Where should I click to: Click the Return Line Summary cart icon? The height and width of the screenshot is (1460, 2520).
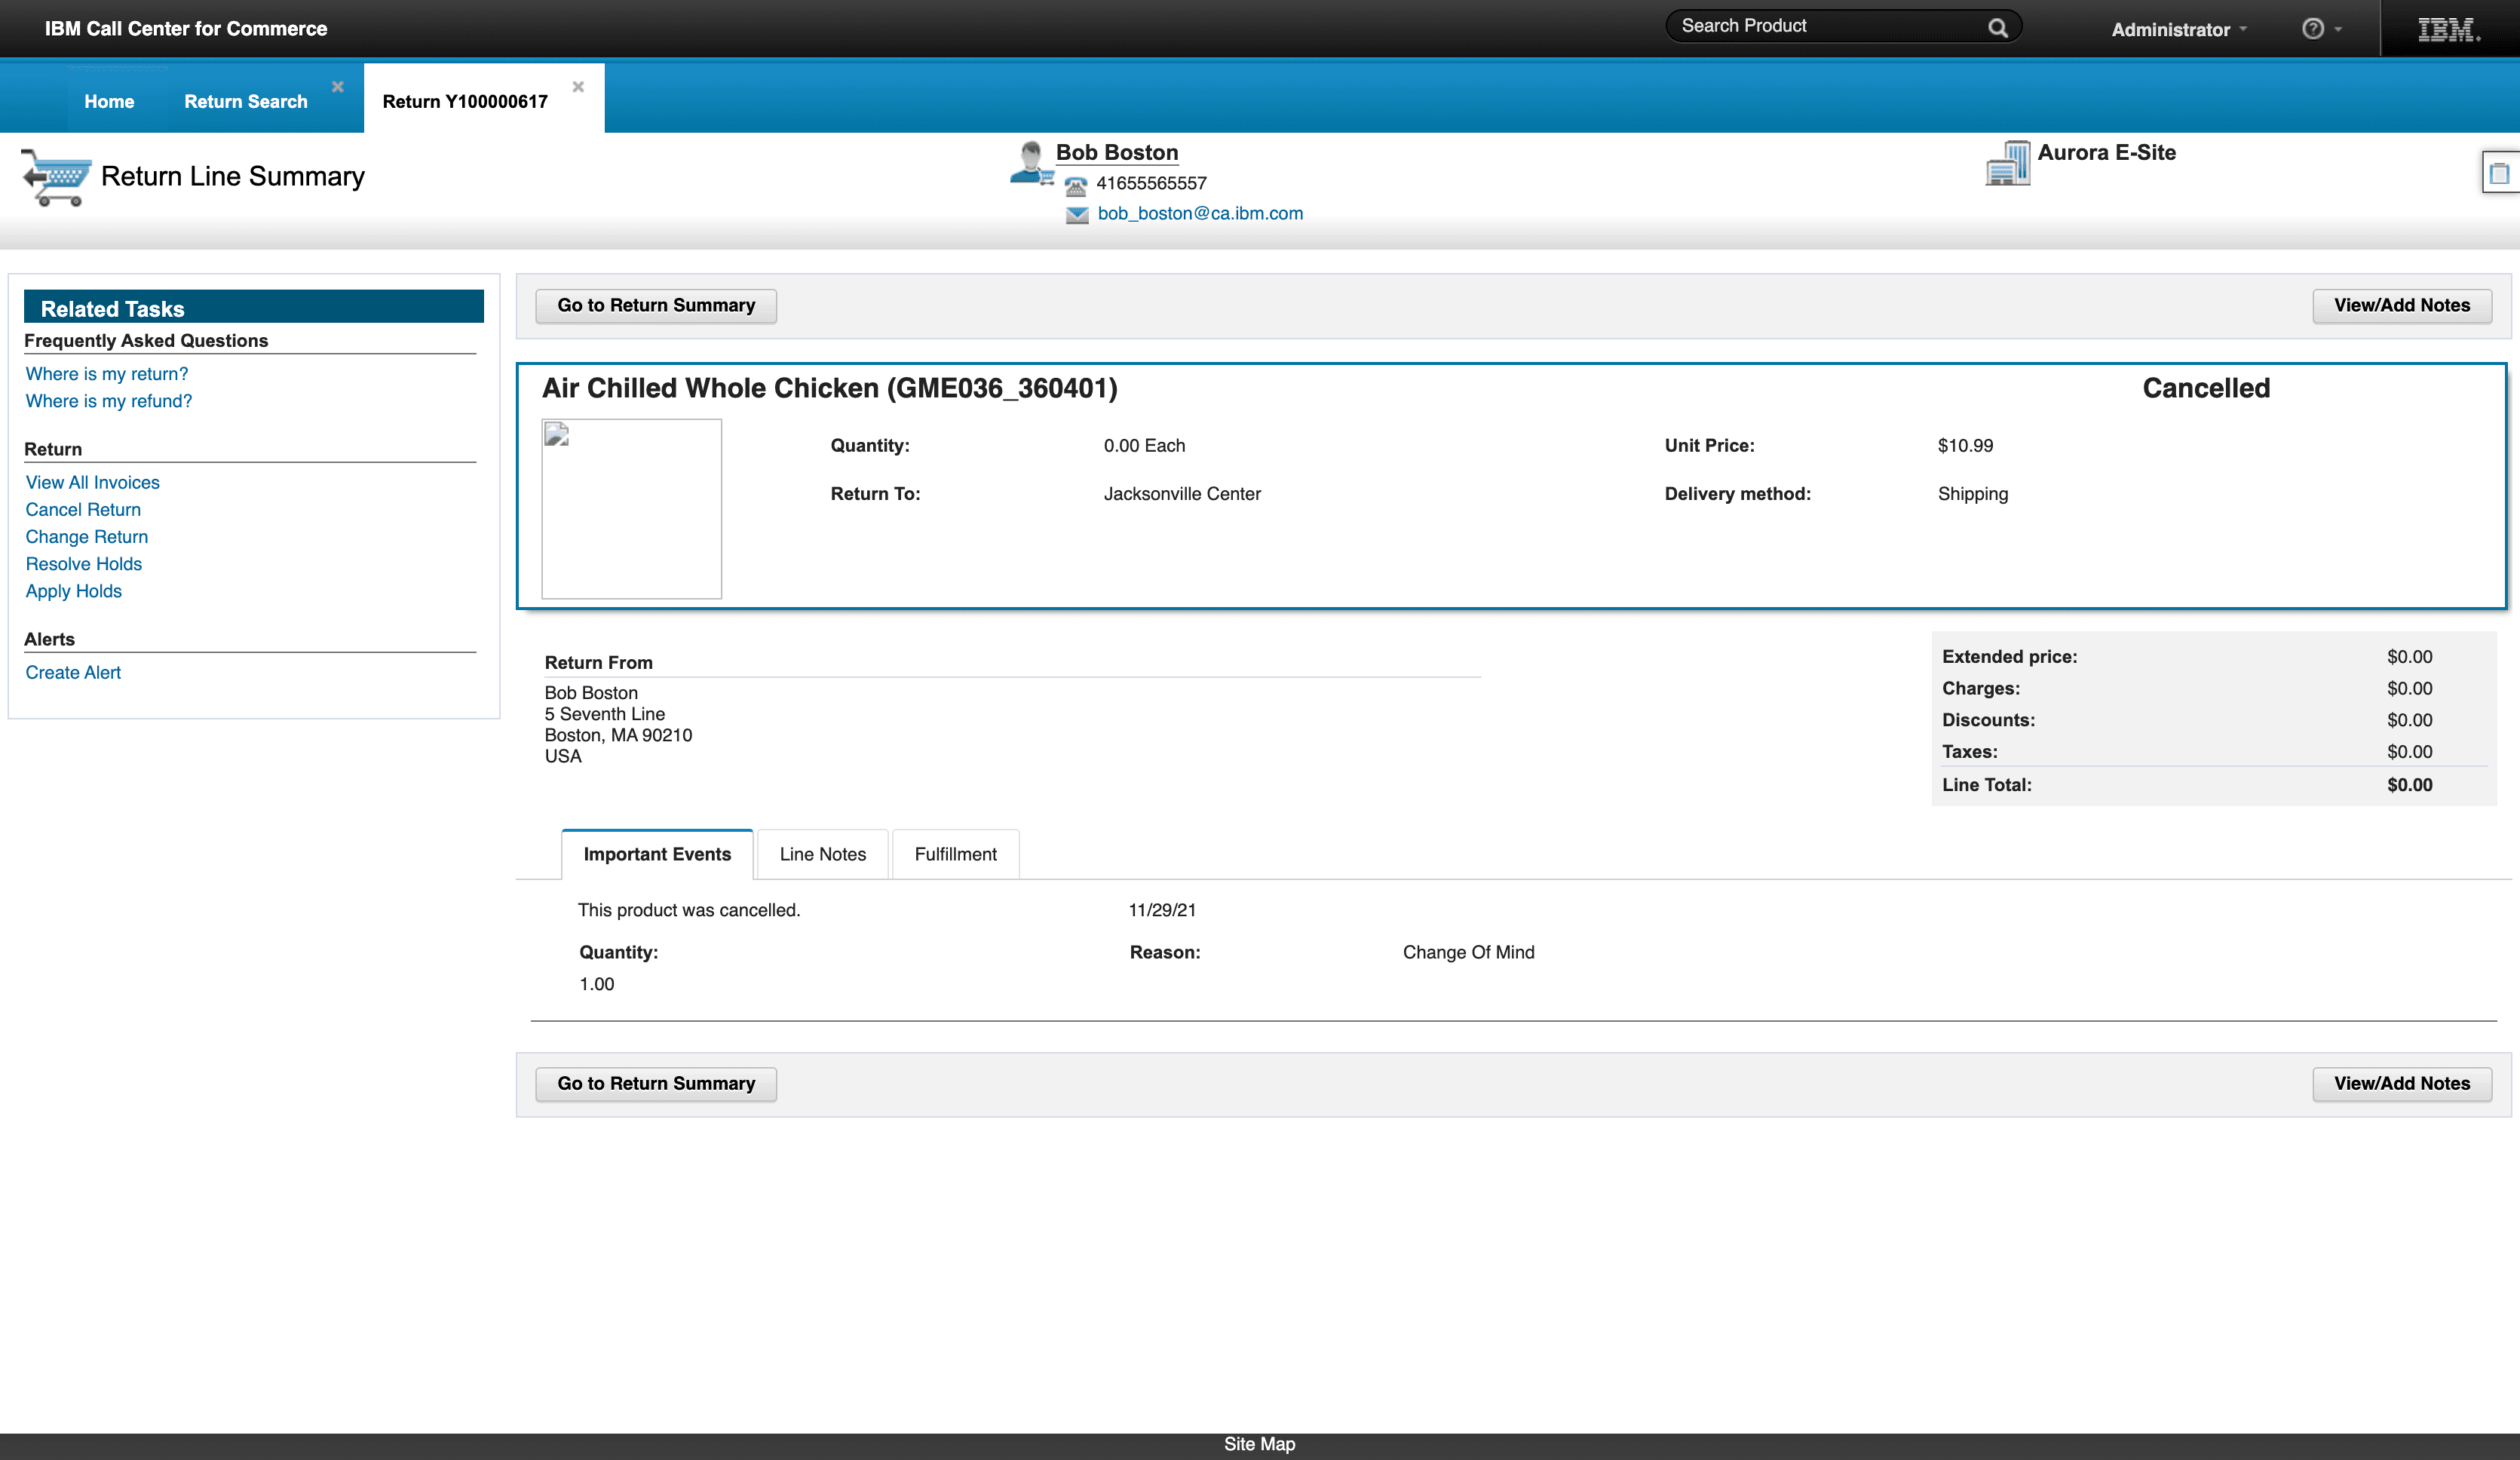coord(56,177)
